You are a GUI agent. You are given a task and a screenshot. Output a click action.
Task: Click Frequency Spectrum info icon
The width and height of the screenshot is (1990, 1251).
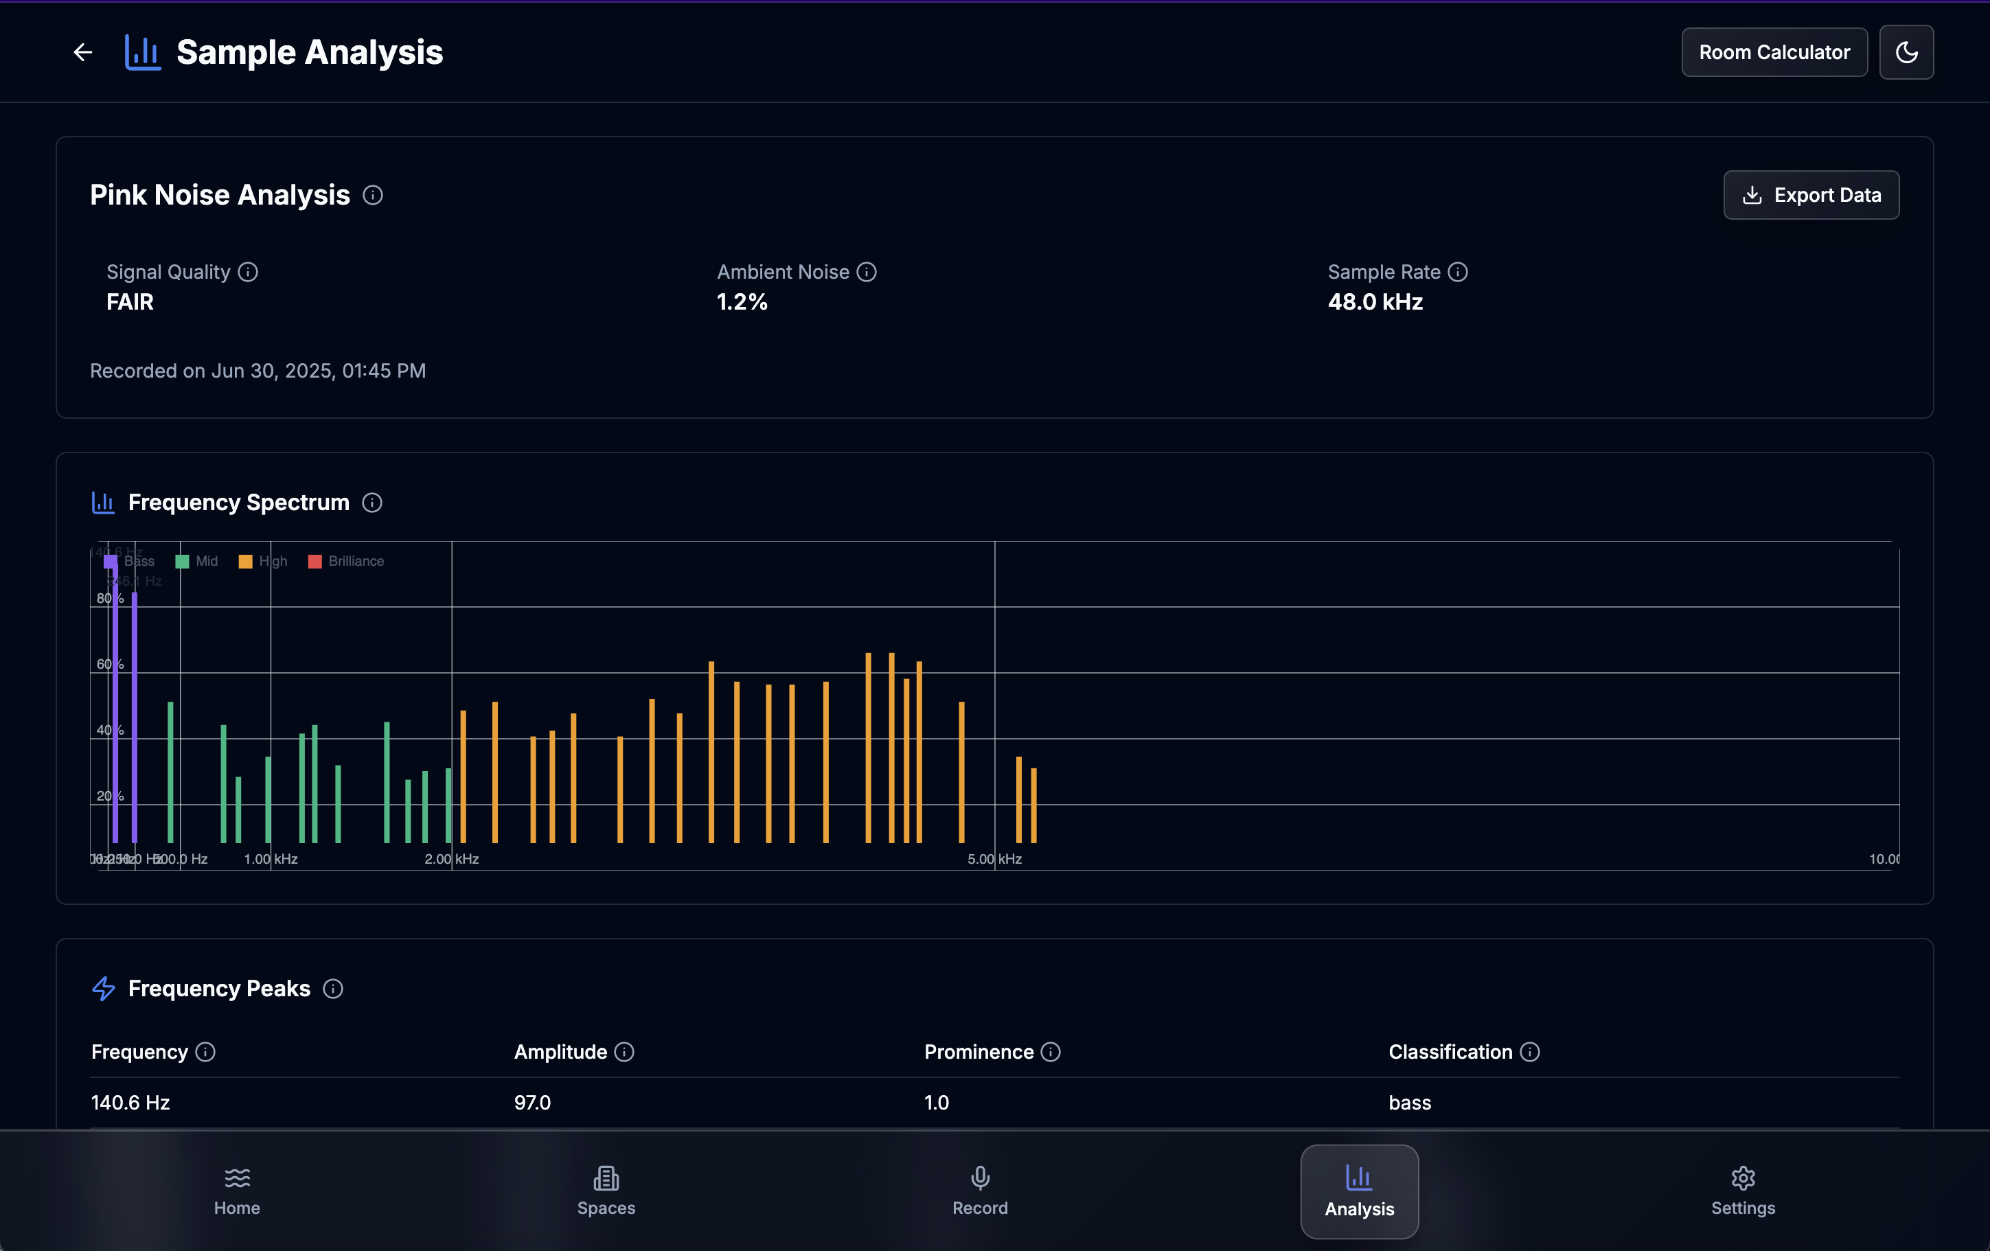372,503
